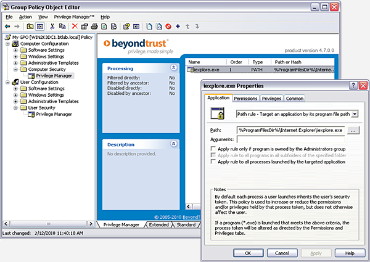Expand Windows Settings under Computer Configuration
370x262 pixels.
click(x=16, y=57)
